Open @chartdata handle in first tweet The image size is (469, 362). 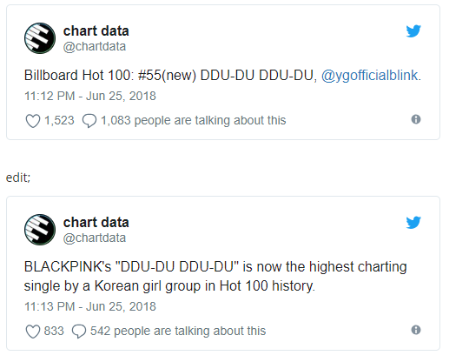[x=95, y=46]
